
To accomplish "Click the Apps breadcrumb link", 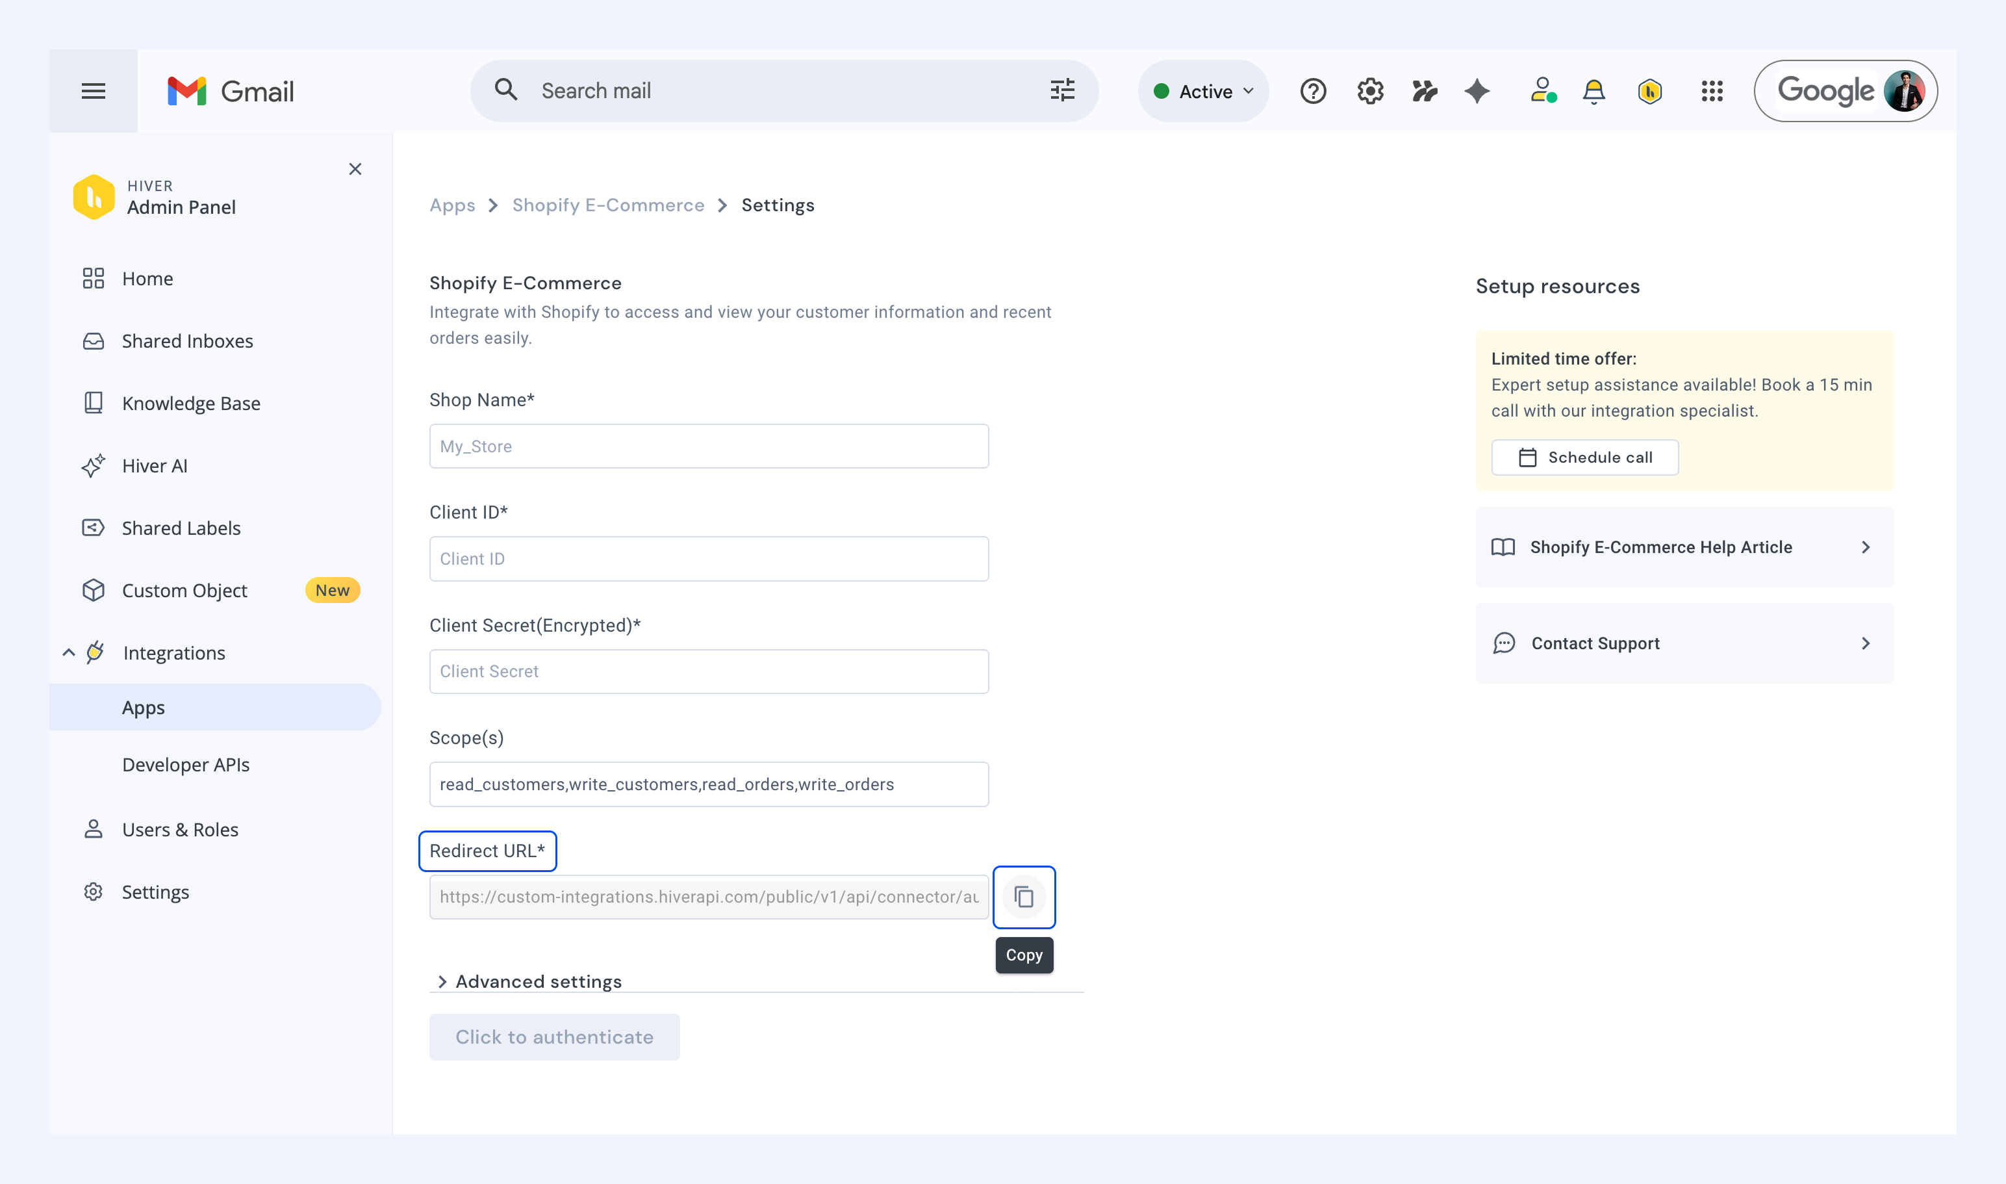I will click(452, 205).
